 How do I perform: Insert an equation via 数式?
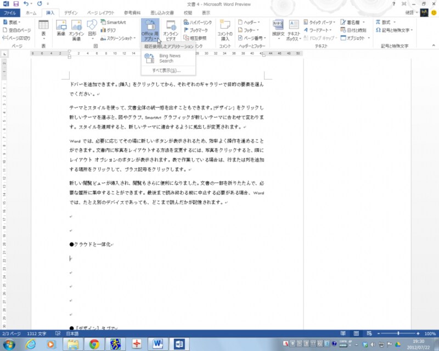pyautogui.click(x=383, y=22)
